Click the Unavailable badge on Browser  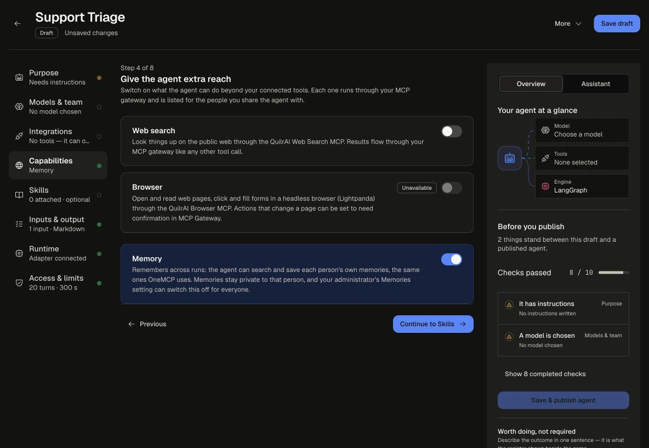click(x=417, y=188)
